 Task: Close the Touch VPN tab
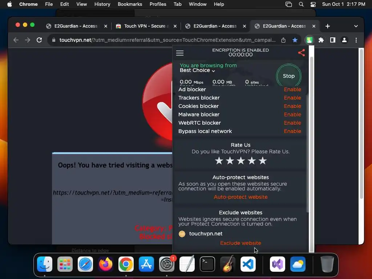pyautogui.click(x=175, y=26)
